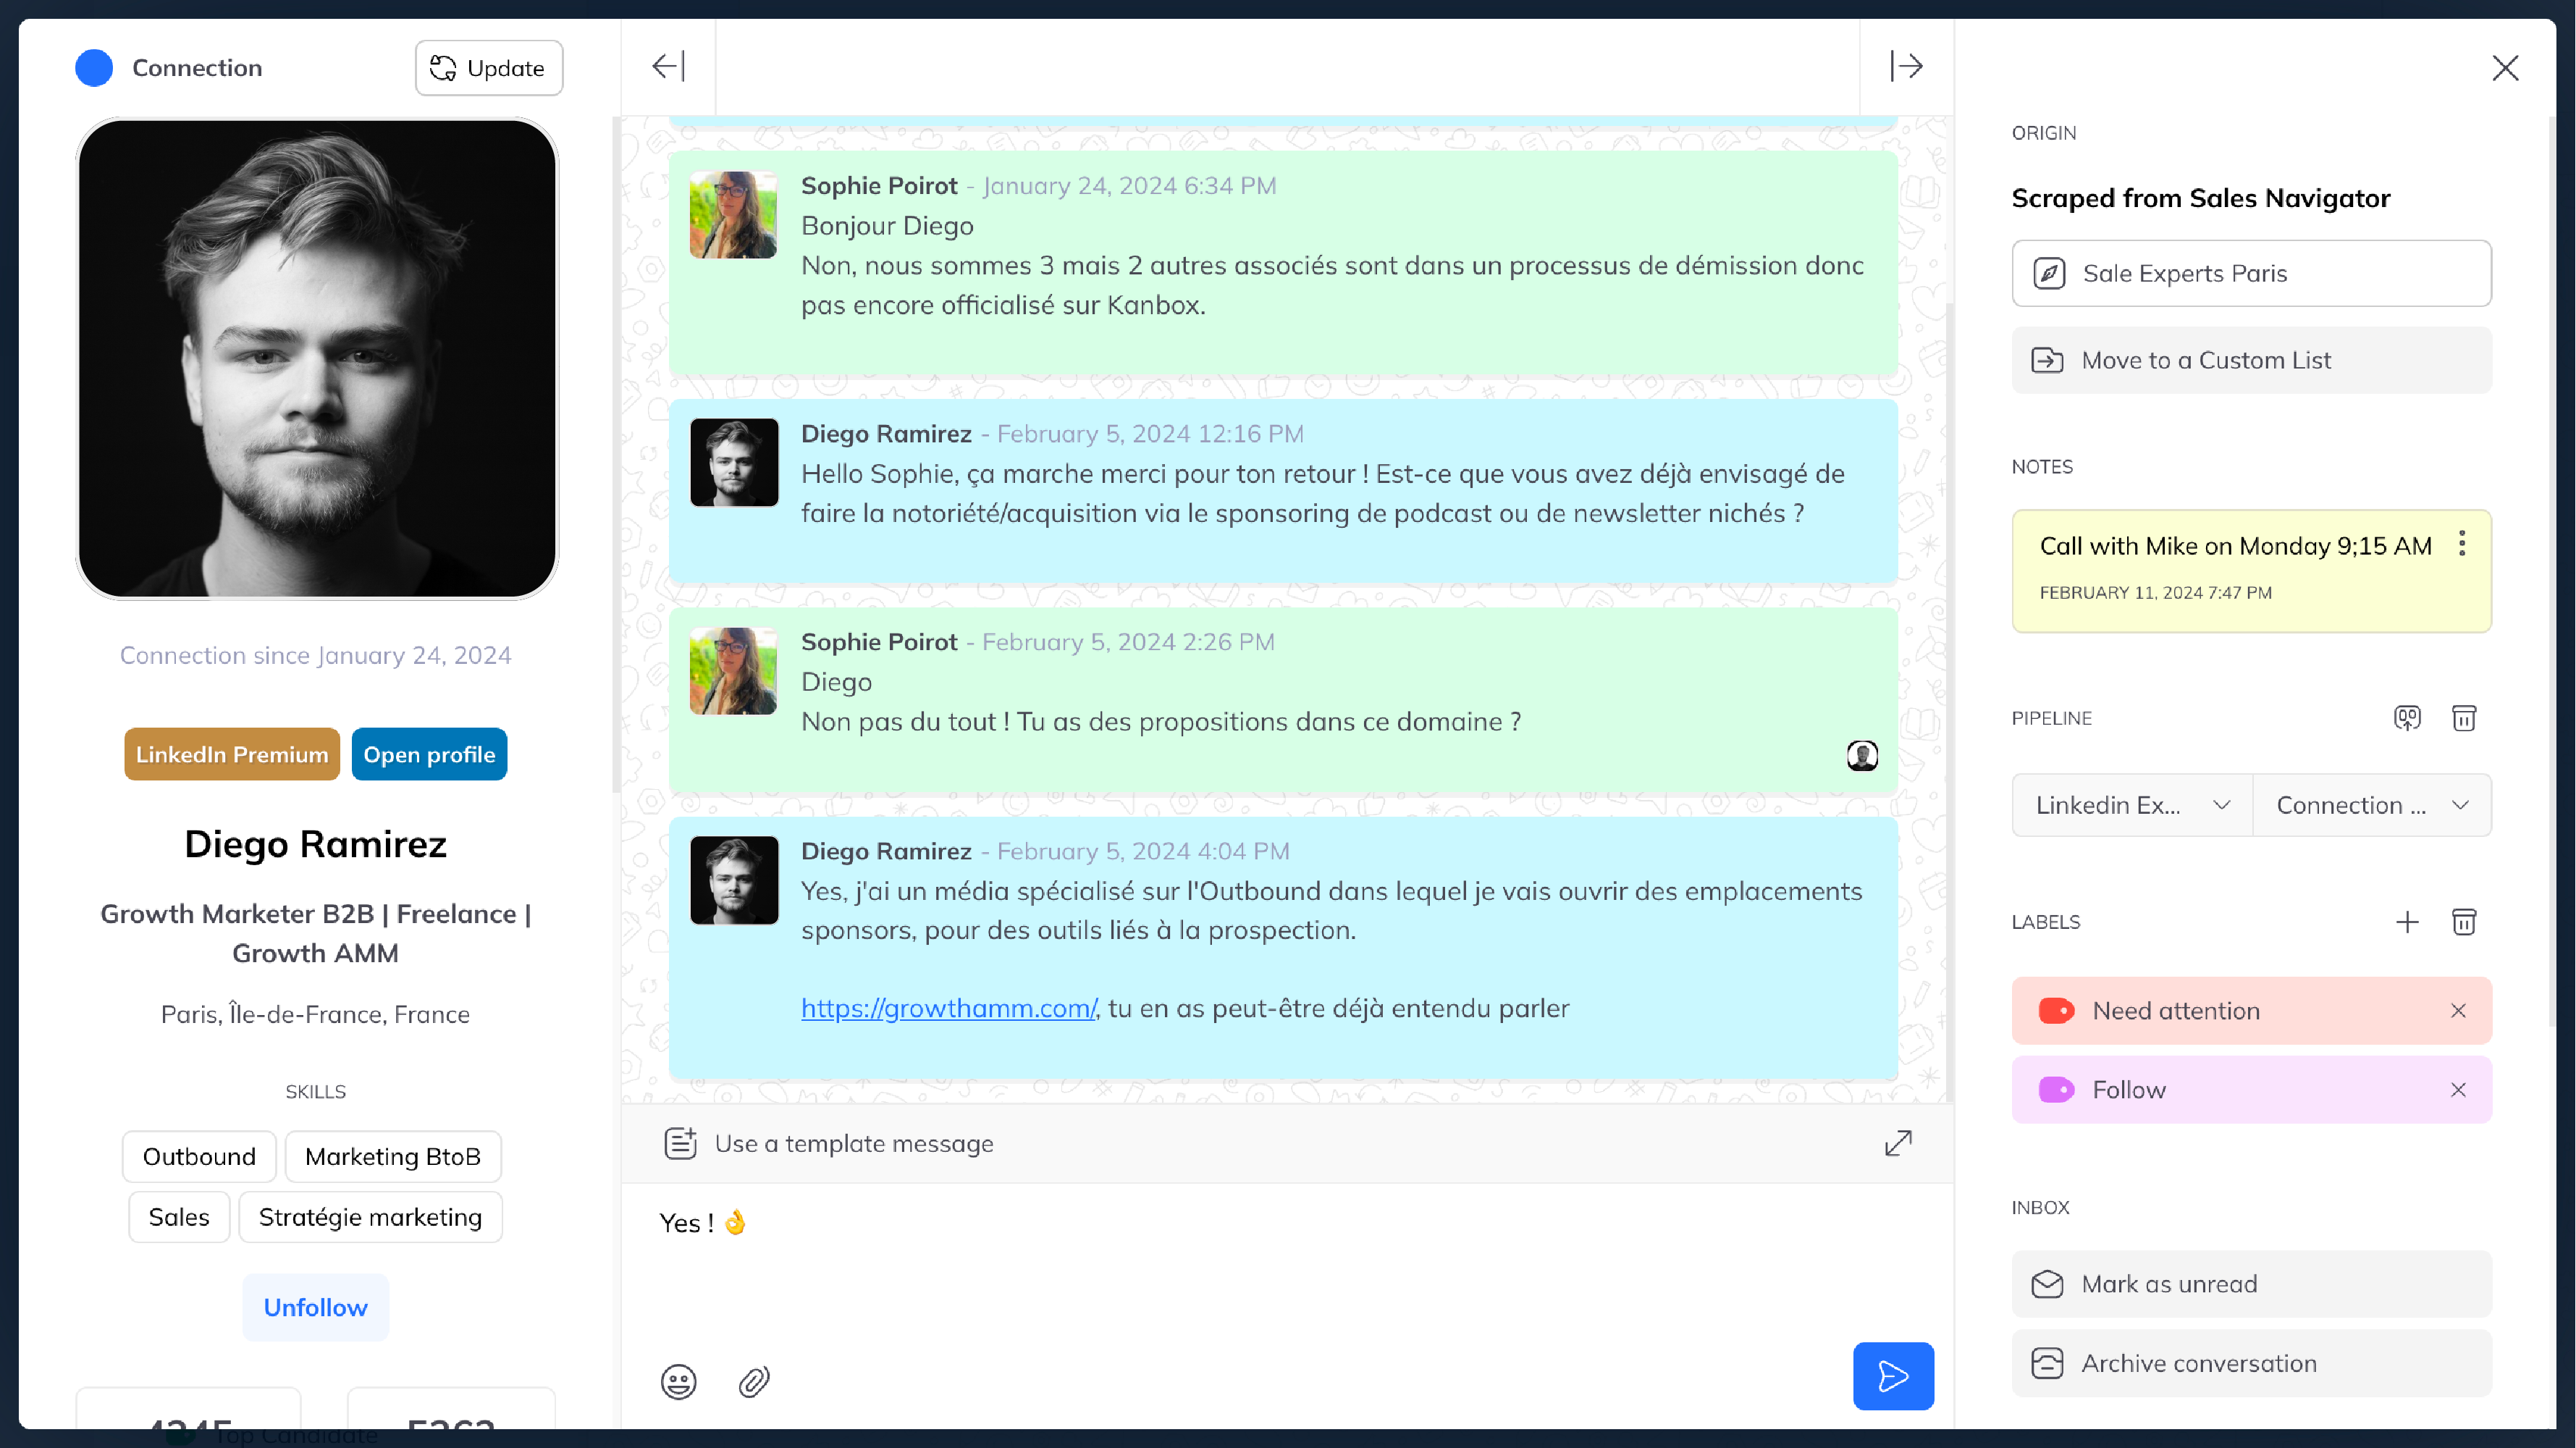Image resolution: width=2576 pixels, height=1448 pixels.
Task: Click the paperclip attachment icon
Action: tap(754, 1382)
